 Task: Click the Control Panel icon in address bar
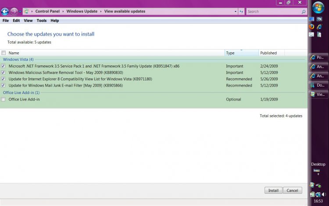tap(26, 11)
